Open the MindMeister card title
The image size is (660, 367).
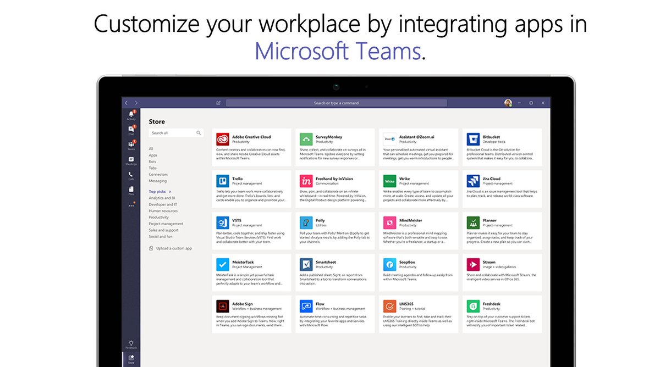[411, 220]
